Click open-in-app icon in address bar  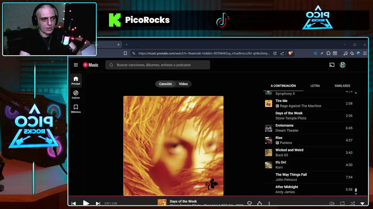[x=275, y=53]
